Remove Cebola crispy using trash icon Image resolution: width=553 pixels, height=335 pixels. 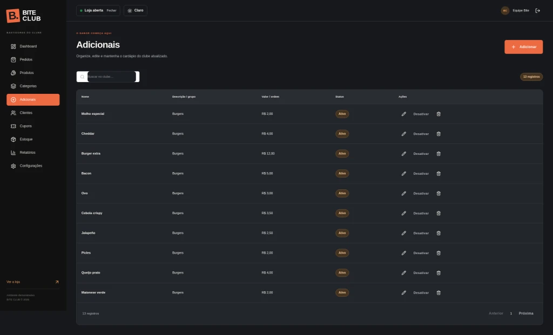click(x=439, y=213)
